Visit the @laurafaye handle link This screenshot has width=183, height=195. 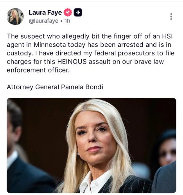pos(43,21)
